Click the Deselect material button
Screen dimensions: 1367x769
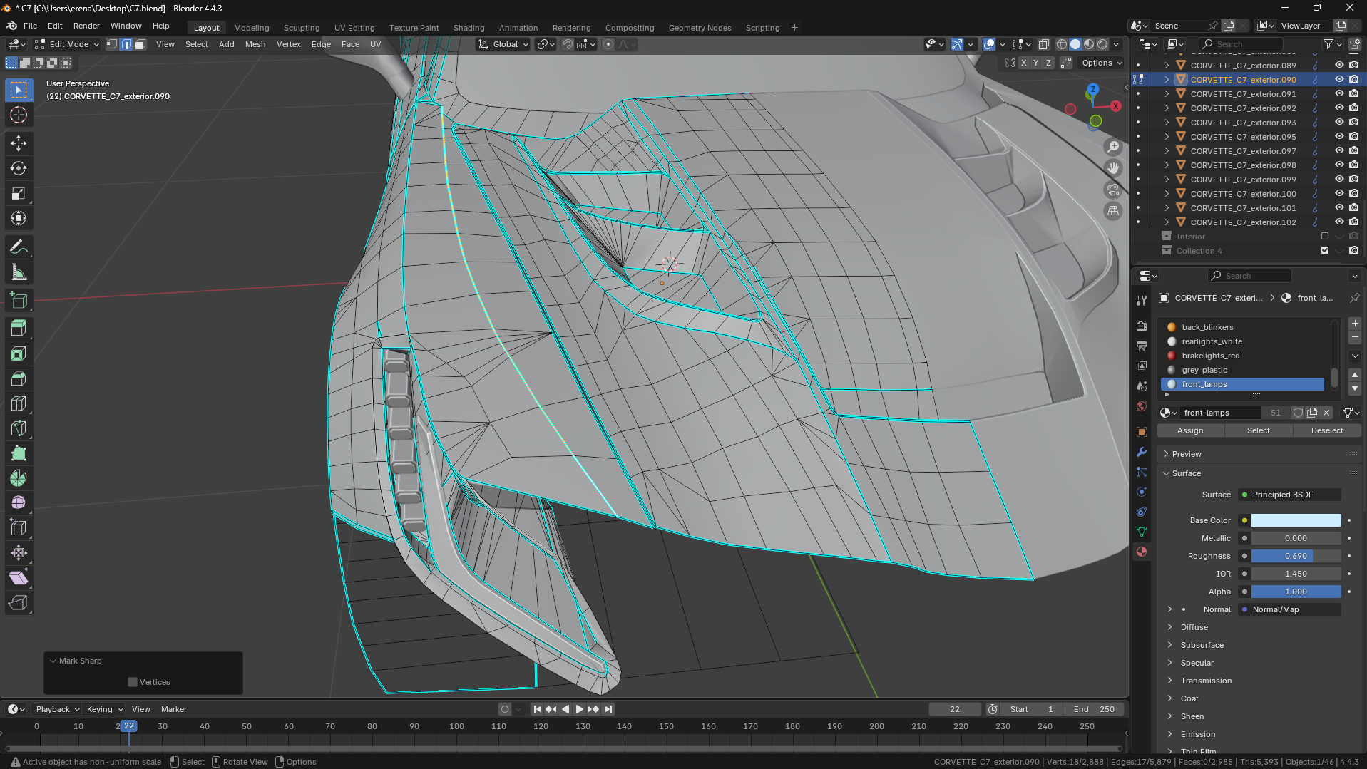[x=1326, y=430]
